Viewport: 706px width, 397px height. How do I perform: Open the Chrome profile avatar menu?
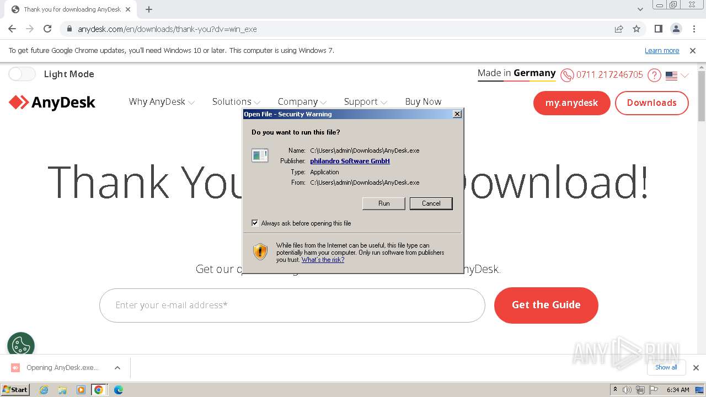(676, 29)
